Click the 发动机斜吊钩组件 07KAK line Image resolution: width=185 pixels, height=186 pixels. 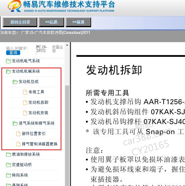tap(135, 112)
